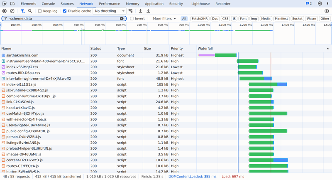
Task: Select the useMatch-BJOhMYpq.js request row
Action: 166,113
